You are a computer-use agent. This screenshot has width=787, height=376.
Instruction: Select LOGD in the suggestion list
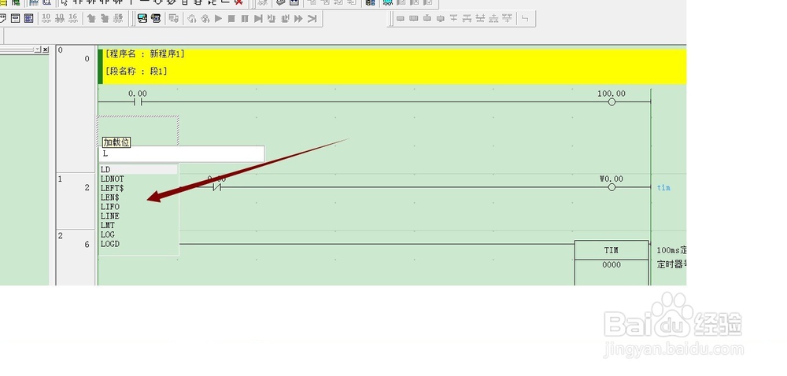click(110, 244)
